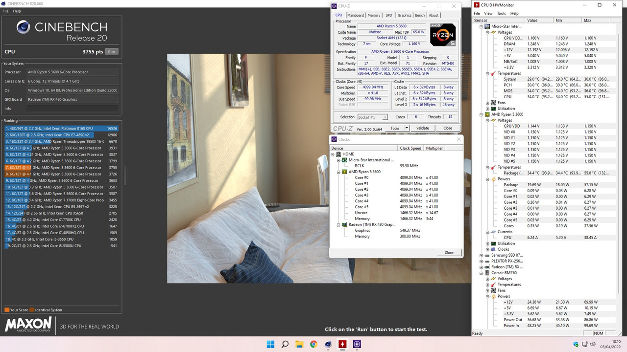Collapse Micro-Star node in HWMonitor

(x=482, y=26)
